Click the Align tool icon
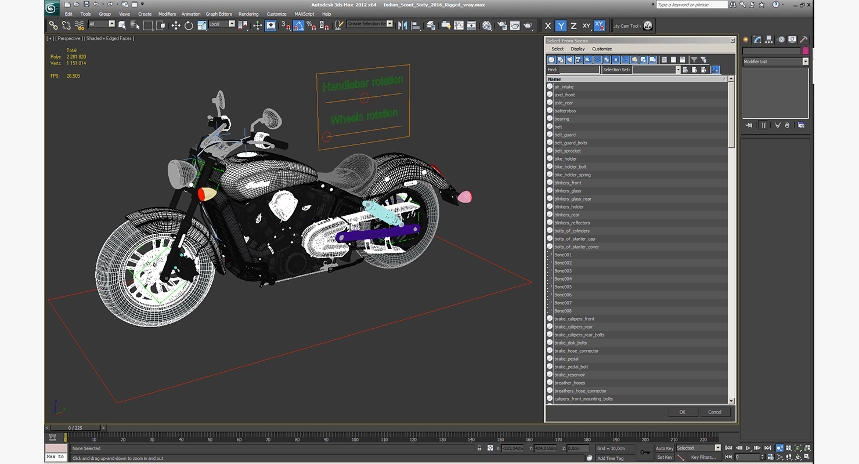The height and width of the screenshot is (464, 859). pyautogui.click(x=416, y=26)
